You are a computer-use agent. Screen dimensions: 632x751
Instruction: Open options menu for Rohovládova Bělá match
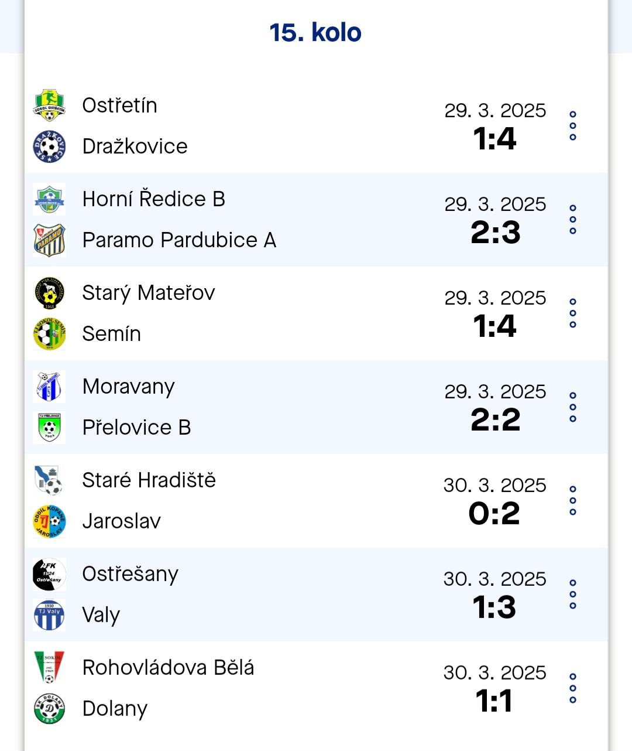click(x=573, y=688)
